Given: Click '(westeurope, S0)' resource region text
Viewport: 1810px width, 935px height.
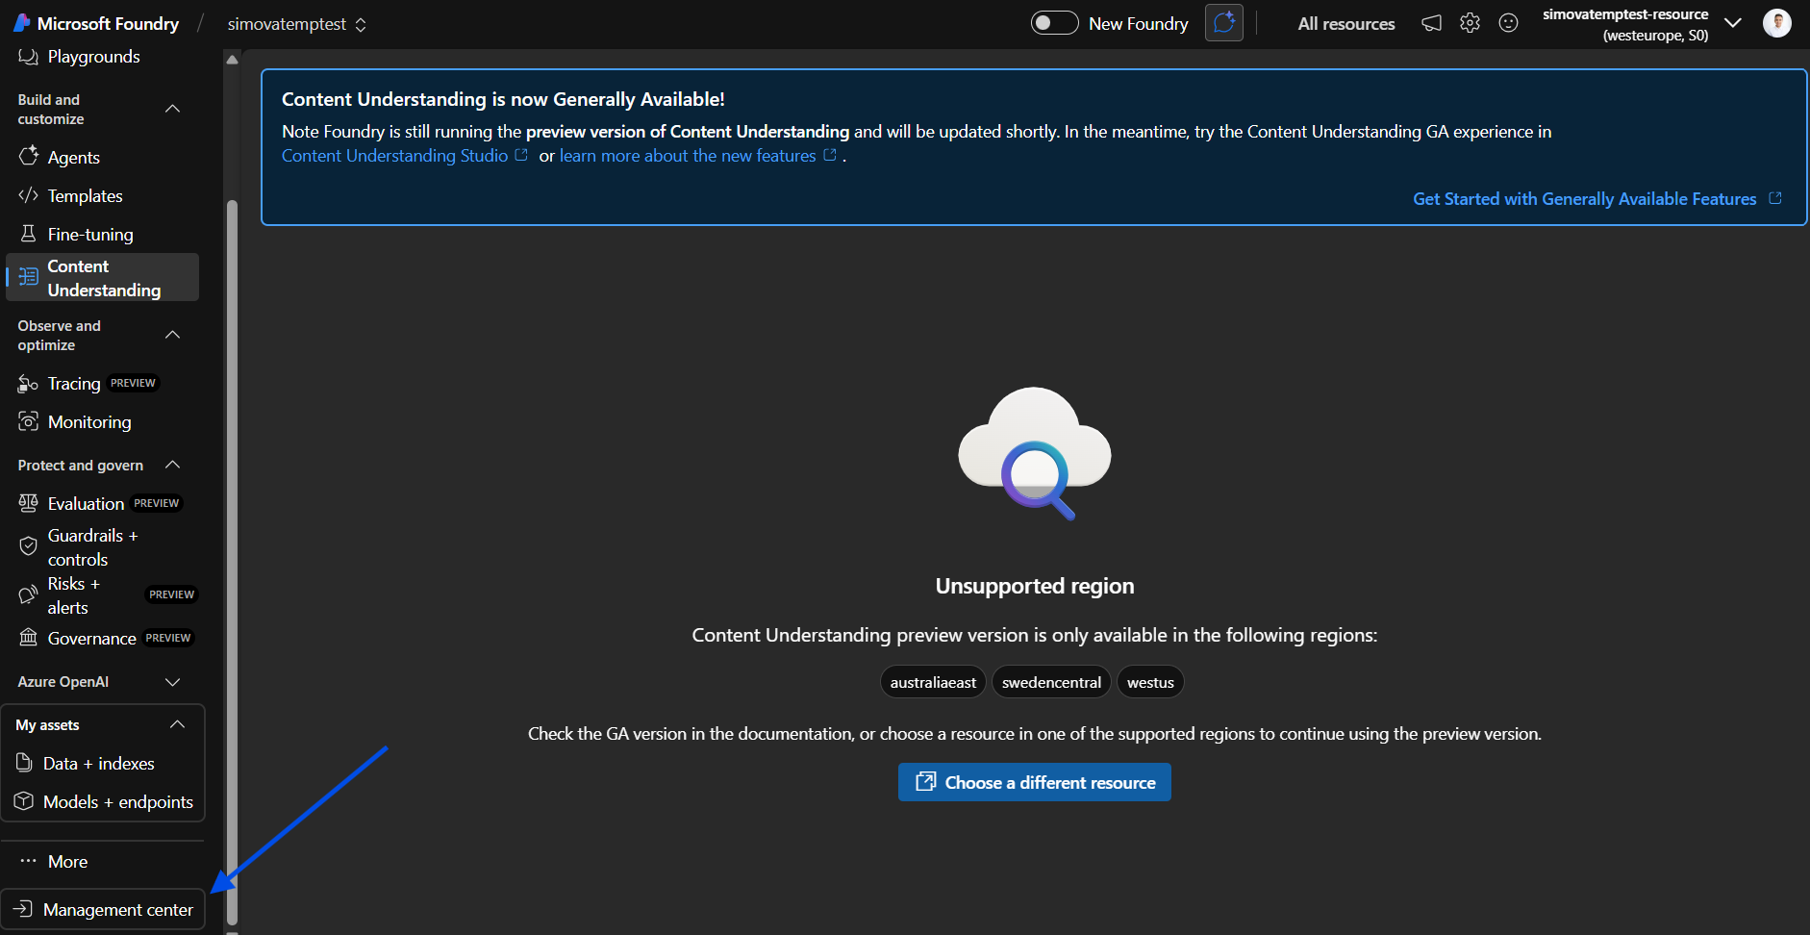Looking at the screenshot, I should [1655, 36].
